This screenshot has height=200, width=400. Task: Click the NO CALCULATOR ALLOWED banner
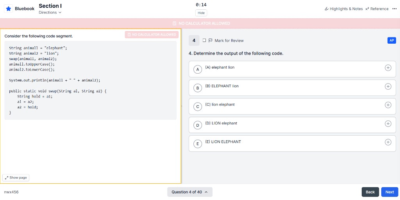(200, 23)
